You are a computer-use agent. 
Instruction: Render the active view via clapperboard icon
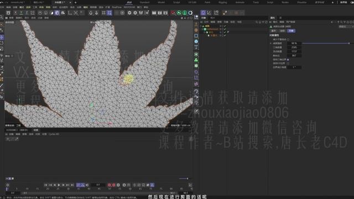(154, 13)
